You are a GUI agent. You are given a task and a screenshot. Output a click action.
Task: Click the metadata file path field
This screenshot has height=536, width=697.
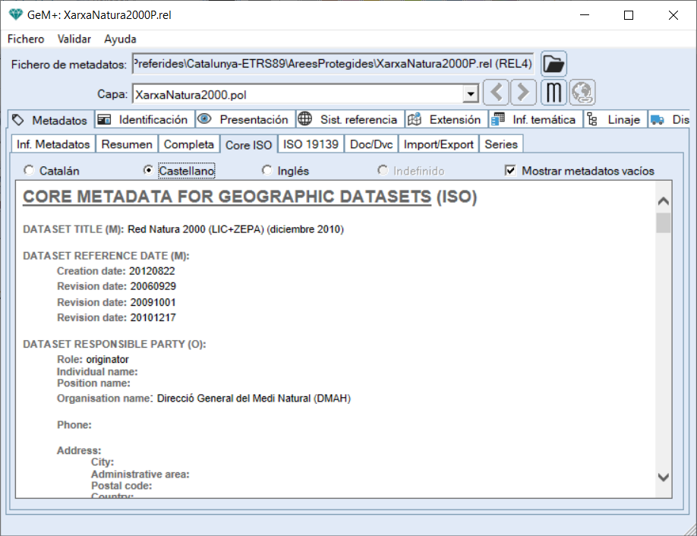tap(333, 65)
